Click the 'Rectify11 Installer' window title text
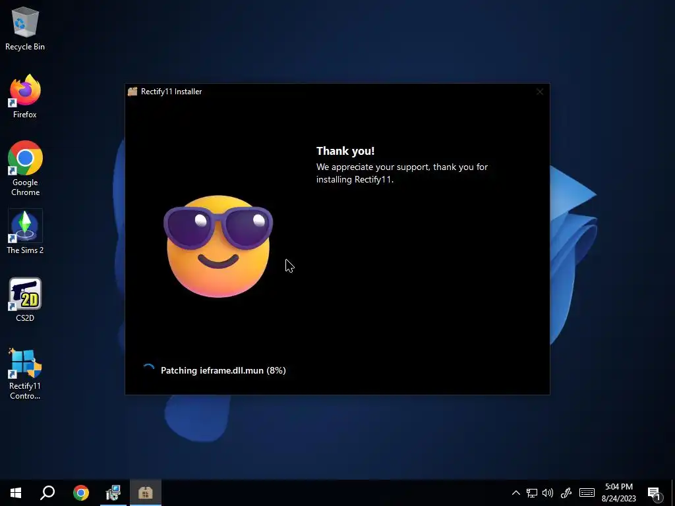The height and width of the screenshot is (506, 675). pyautogui.click(x=171, y=92)
